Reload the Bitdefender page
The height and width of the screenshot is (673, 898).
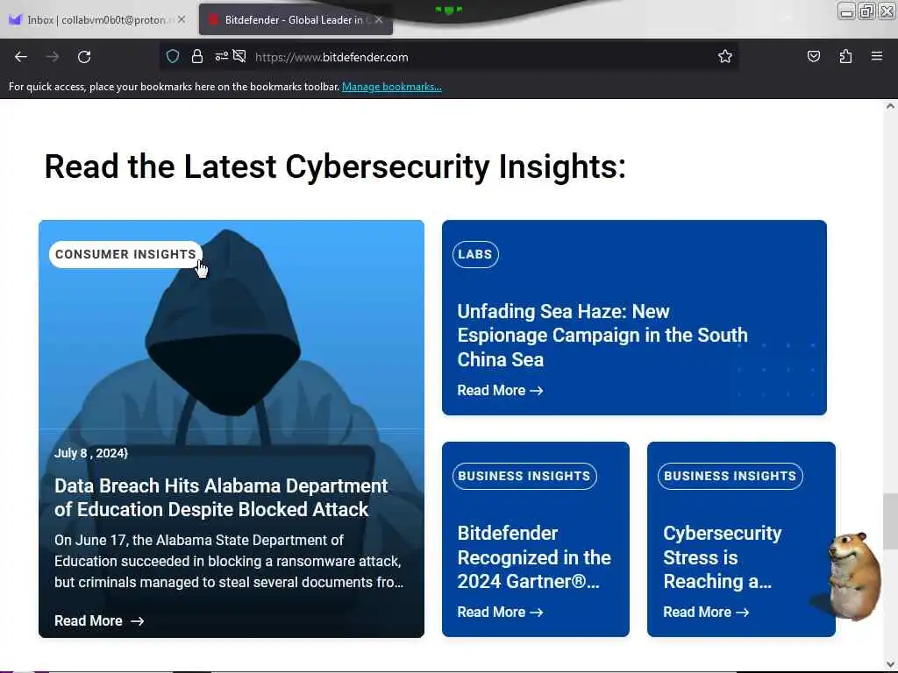pos(84,57)
